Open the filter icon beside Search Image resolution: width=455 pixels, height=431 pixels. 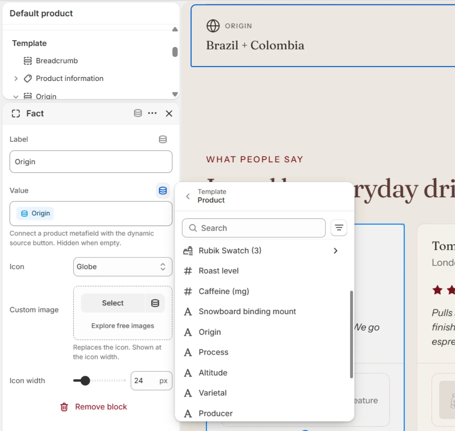339,228
